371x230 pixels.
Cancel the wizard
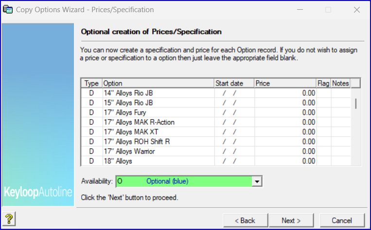coord(342,220)
